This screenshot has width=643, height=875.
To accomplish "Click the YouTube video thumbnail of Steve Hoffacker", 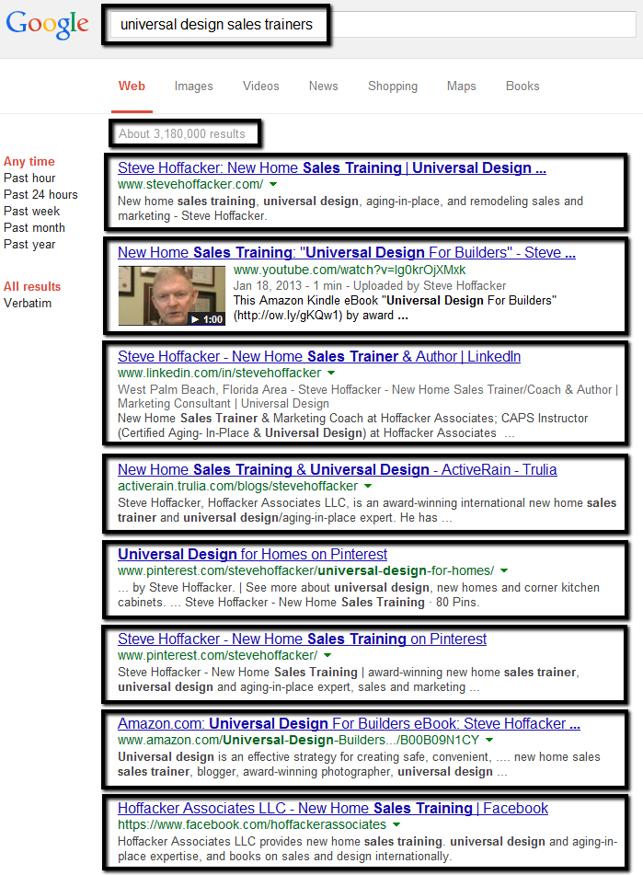I will (172, 295).
